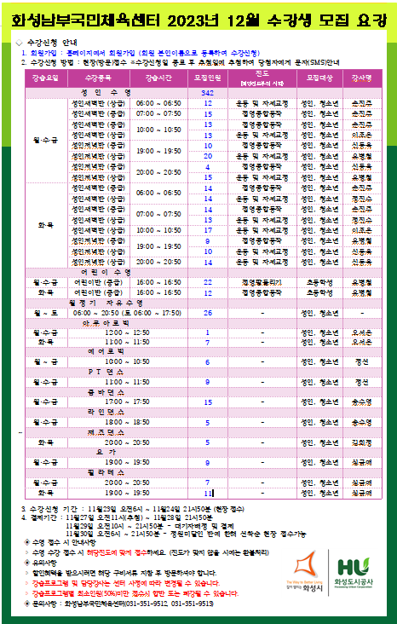Click the bullet icon beside 수영 접수 시 안내사항

point(27,542)
